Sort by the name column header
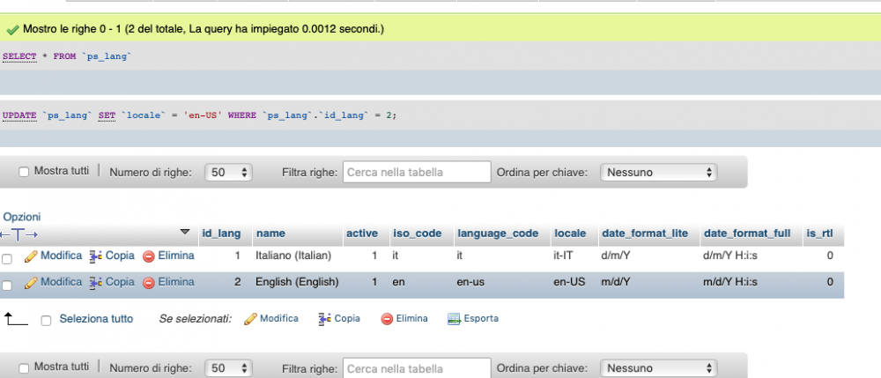This screenshot has width=881, height=378. pos(270,233)
